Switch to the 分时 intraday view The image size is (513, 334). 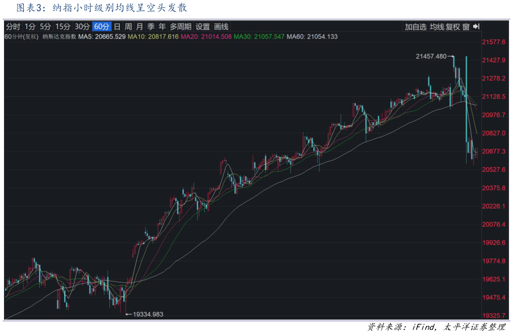[x=13, y=27]
